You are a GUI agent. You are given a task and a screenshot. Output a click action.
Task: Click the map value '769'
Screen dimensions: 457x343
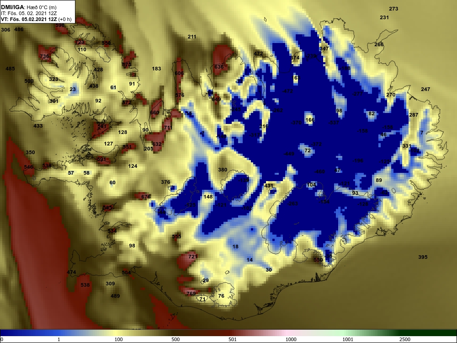tap(191, 294)
